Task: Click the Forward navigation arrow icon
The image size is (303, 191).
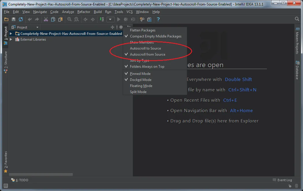Action: (93, 19)
